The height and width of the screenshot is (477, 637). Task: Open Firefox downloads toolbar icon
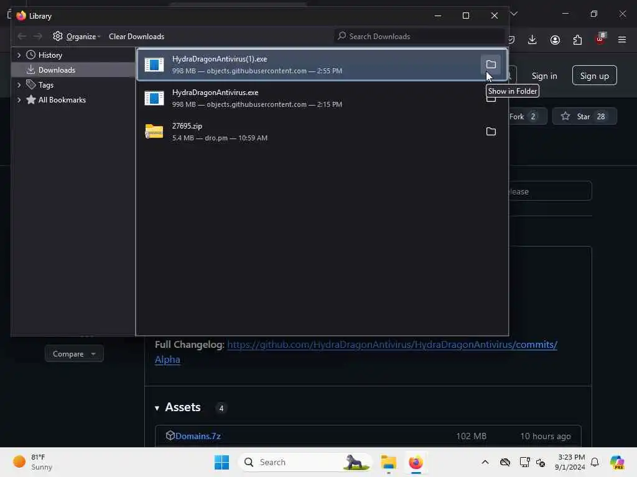tap(532, 40)
